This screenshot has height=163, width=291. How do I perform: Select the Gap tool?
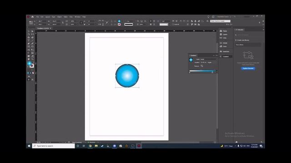pyautogui.click(x=32, y=34)
